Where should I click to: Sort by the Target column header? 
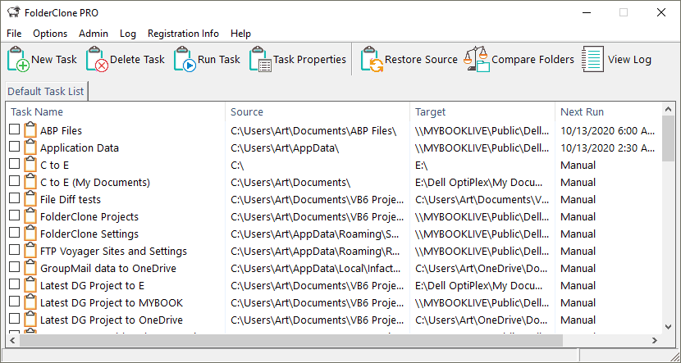click(482, 112)
